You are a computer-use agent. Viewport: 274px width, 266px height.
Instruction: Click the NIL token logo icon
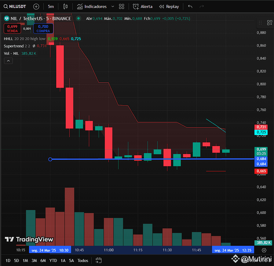[7, 18]
